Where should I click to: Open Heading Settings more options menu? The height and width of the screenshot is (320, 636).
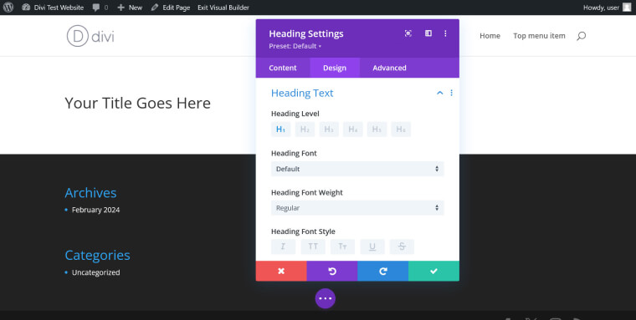(445, 33)
